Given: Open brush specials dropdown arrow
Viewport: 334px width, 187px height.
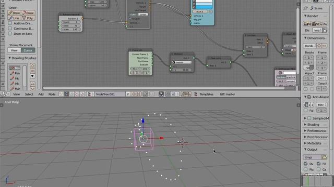Looking at the screenshot, I should (x=32, y=76).
